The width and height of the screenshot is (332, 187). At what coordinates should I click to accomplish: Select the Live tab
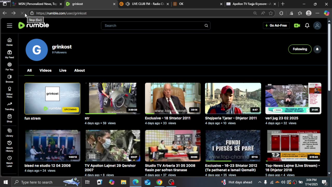(63, 70)
